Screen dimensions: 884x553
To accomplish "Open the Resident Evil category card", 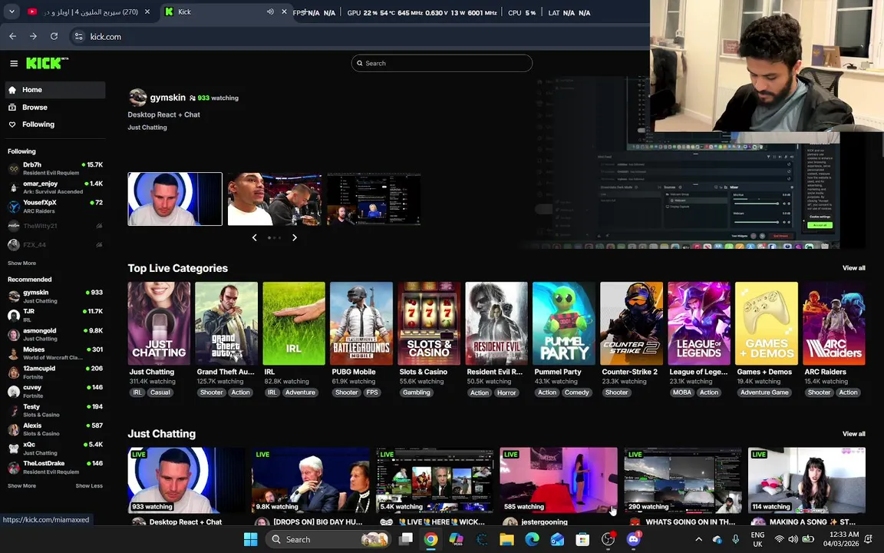I will tap(496, 323).
